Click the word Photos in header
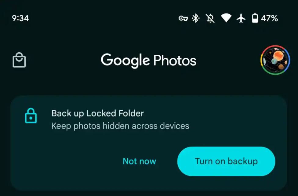Screen dimensions: 298x196 175,60
